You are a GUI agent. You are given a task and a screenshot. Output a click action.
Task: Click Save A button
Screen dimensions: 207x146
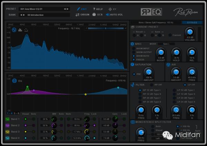[152, 35]
